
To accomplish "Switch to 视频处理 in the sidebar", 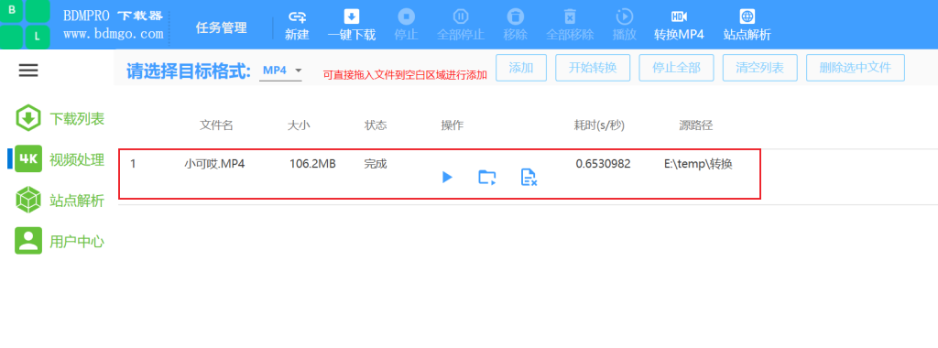I will [60, 159].
